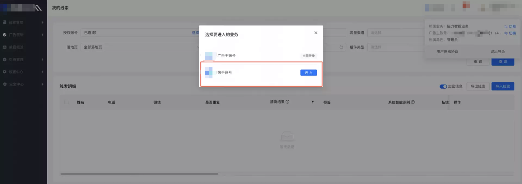Close the 选择要进入的业务 dialog
The height and width of the screenshot is (184, 522).
coord(316,33)
